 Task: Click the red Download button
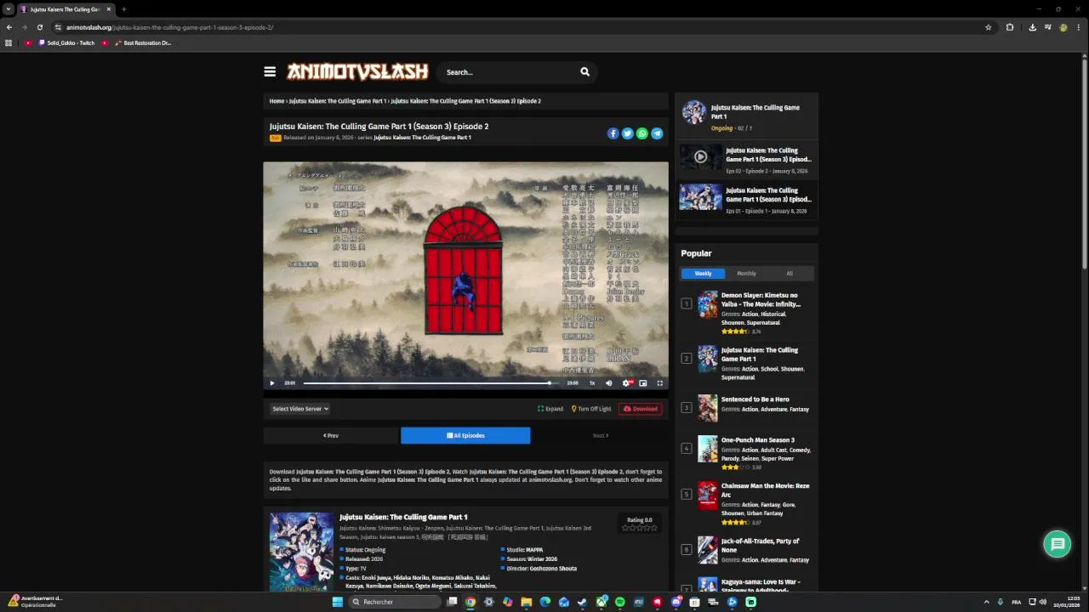click(641, 409)
